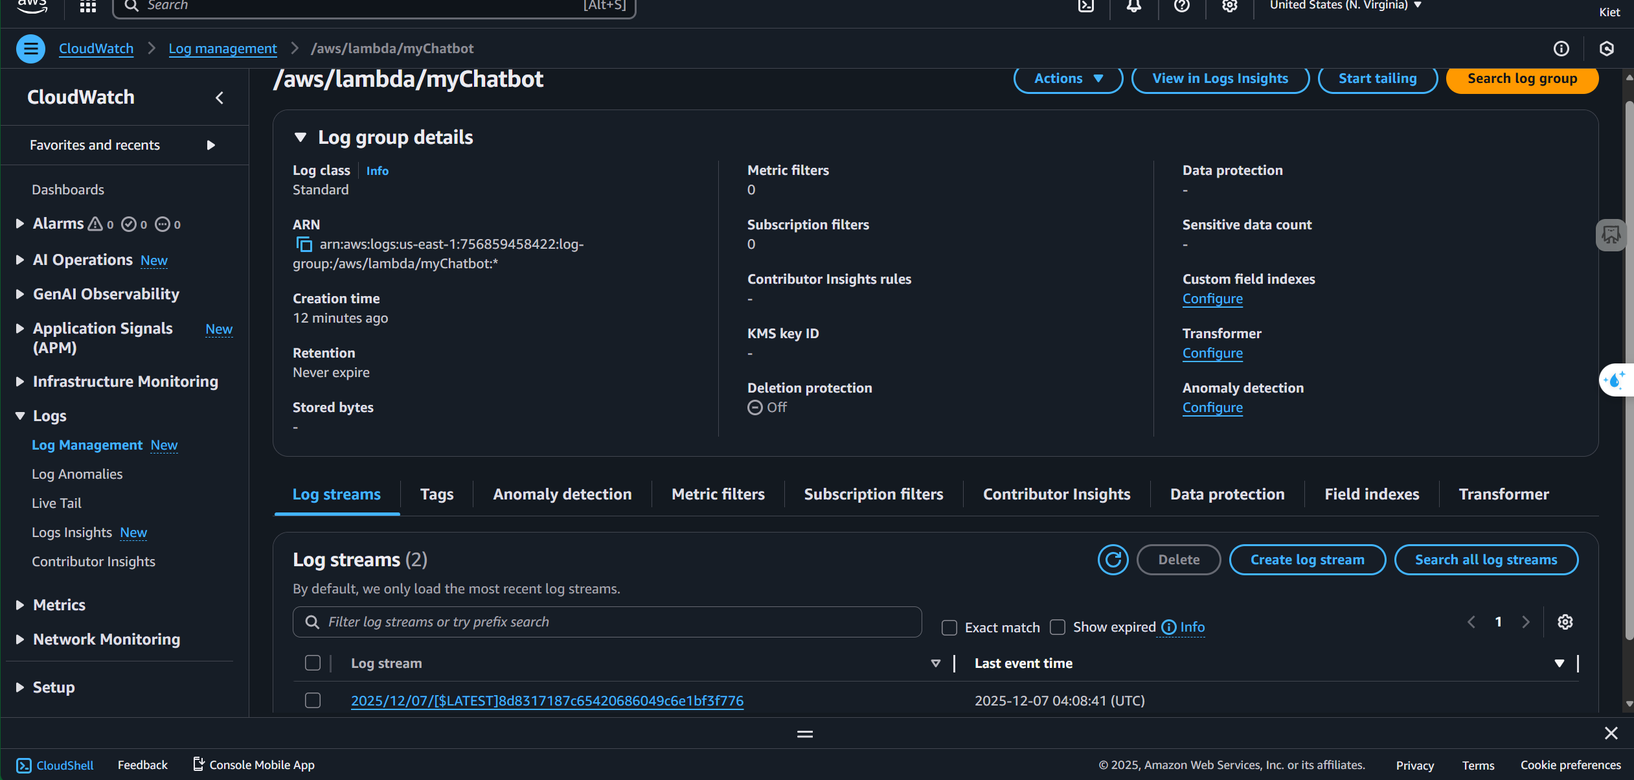Enable the Exact match checkbox

(x=949, y=628)
